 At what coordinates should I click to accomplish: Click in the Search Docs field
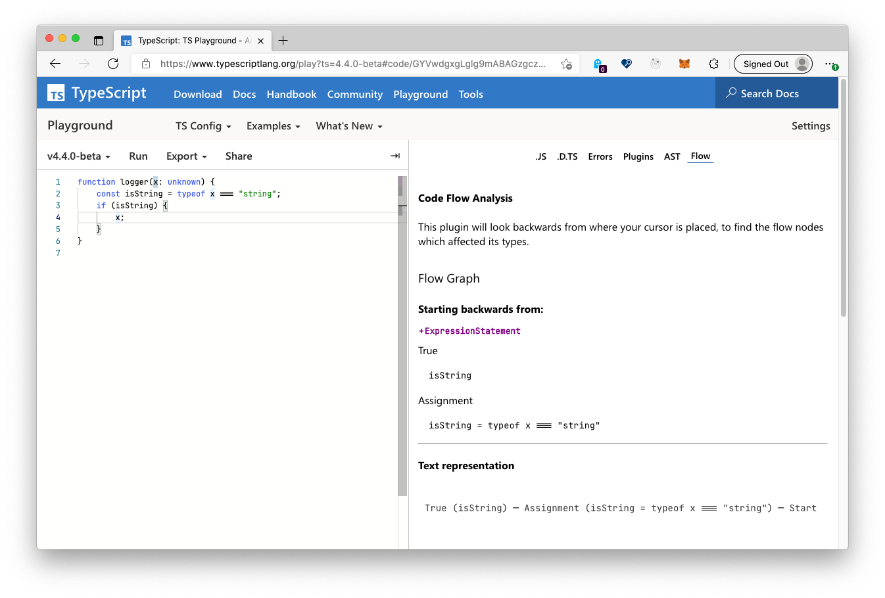777,93
